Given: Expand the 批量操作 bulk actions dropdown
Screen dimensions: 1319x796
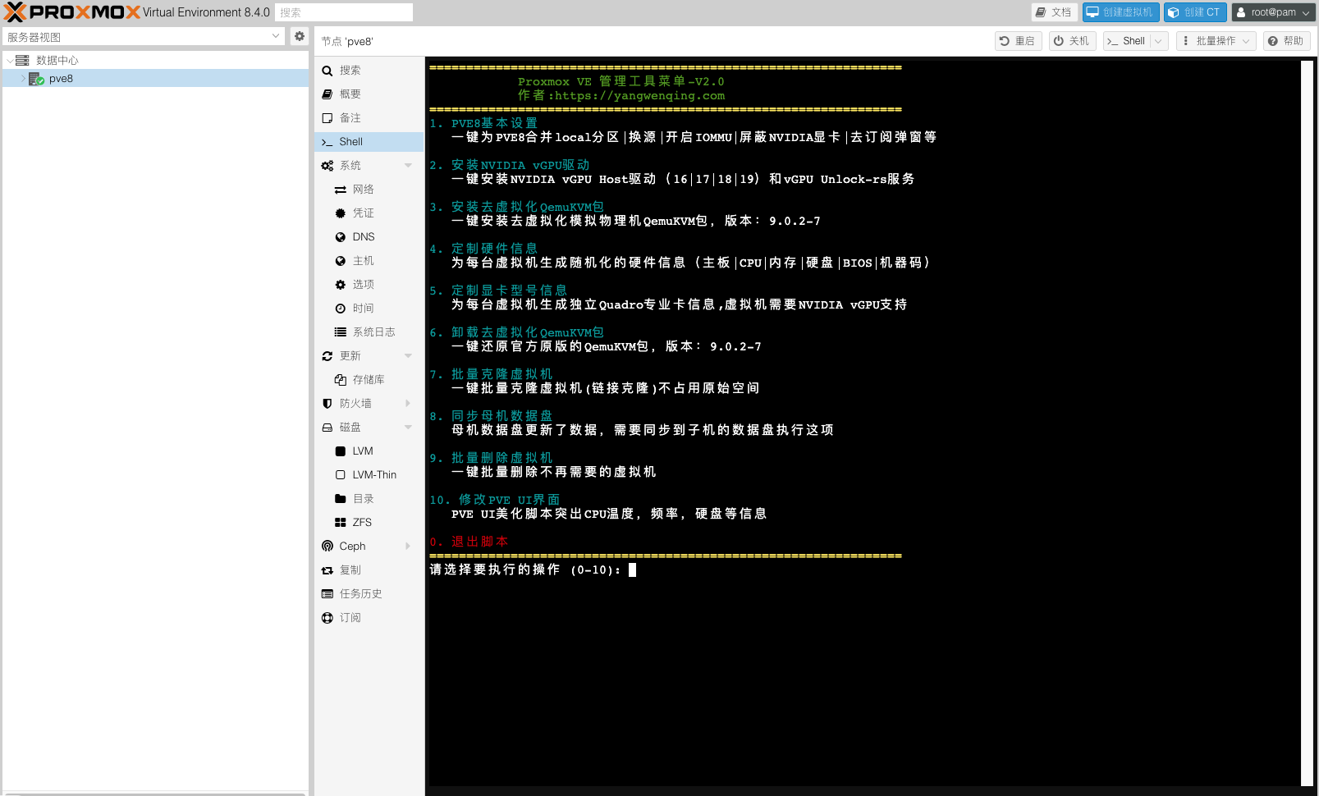Looking at the screenshot, I should pos(1216,41).
